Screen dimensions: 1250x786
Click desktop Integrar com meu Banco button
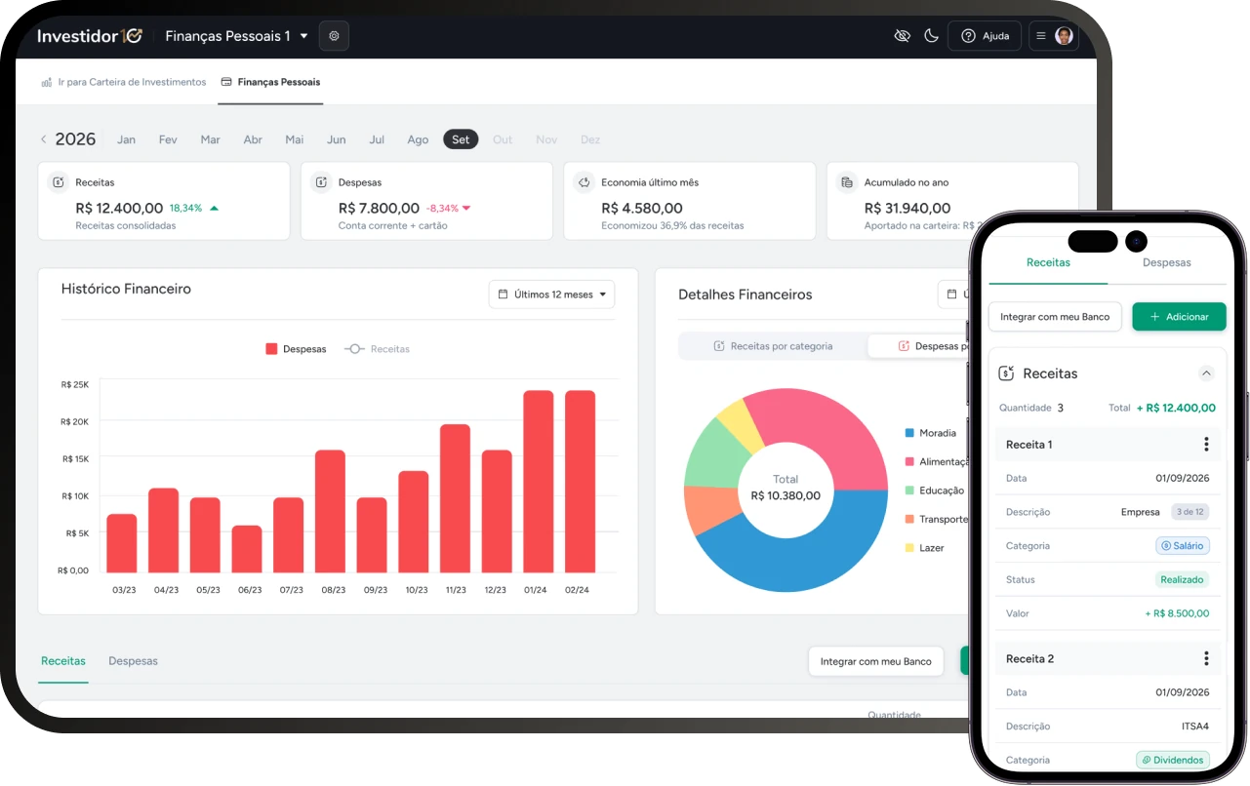[x=875, y=661]
